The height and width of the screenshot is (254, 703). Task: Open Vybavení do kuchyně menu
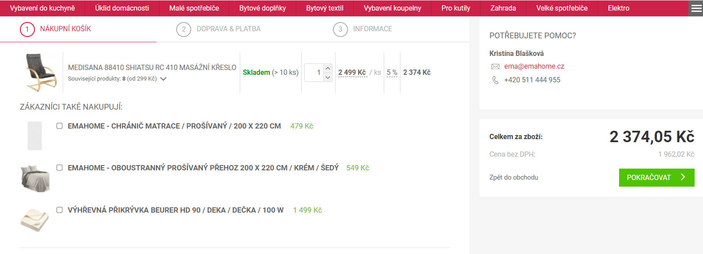[42, 8]
